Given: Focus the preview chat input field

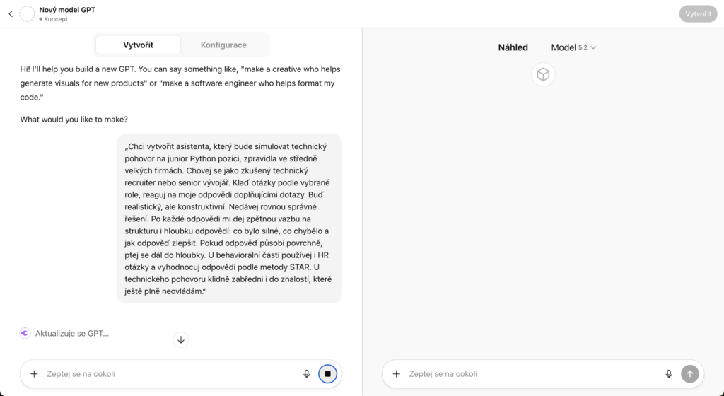Looking at the screenshot, I should point(530,374).
